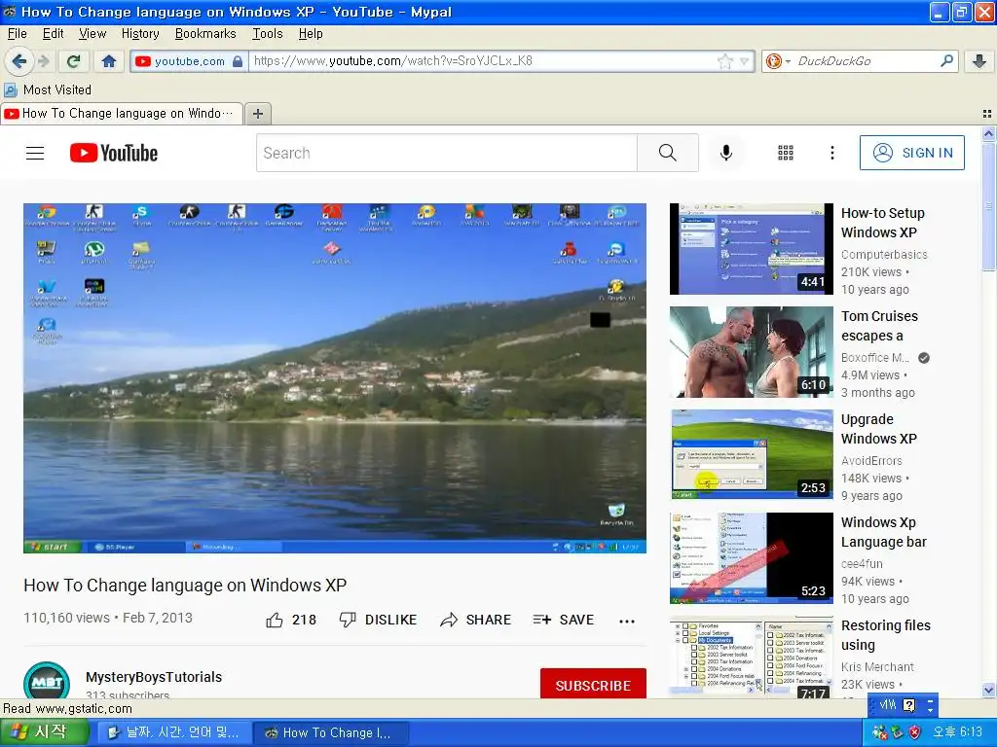Click the SUBSCRIBE button
The image size is (997, 747).
pos(593,686)
